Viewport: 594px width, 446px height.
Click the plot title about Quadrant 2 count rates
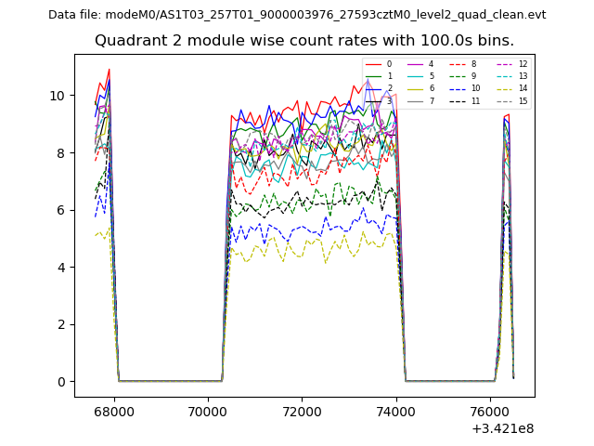(303, 41)
